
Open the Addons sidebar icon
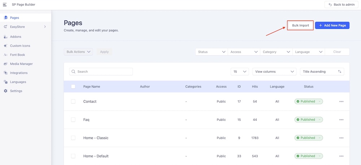pos(5,37)
